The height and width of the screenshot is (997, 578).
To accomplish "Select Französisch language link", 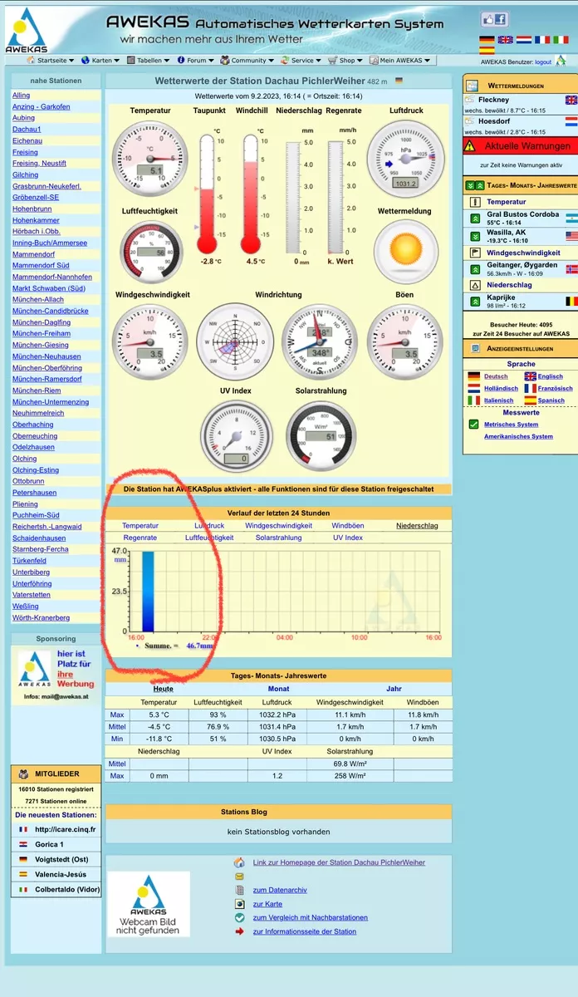I will [556, 389].
